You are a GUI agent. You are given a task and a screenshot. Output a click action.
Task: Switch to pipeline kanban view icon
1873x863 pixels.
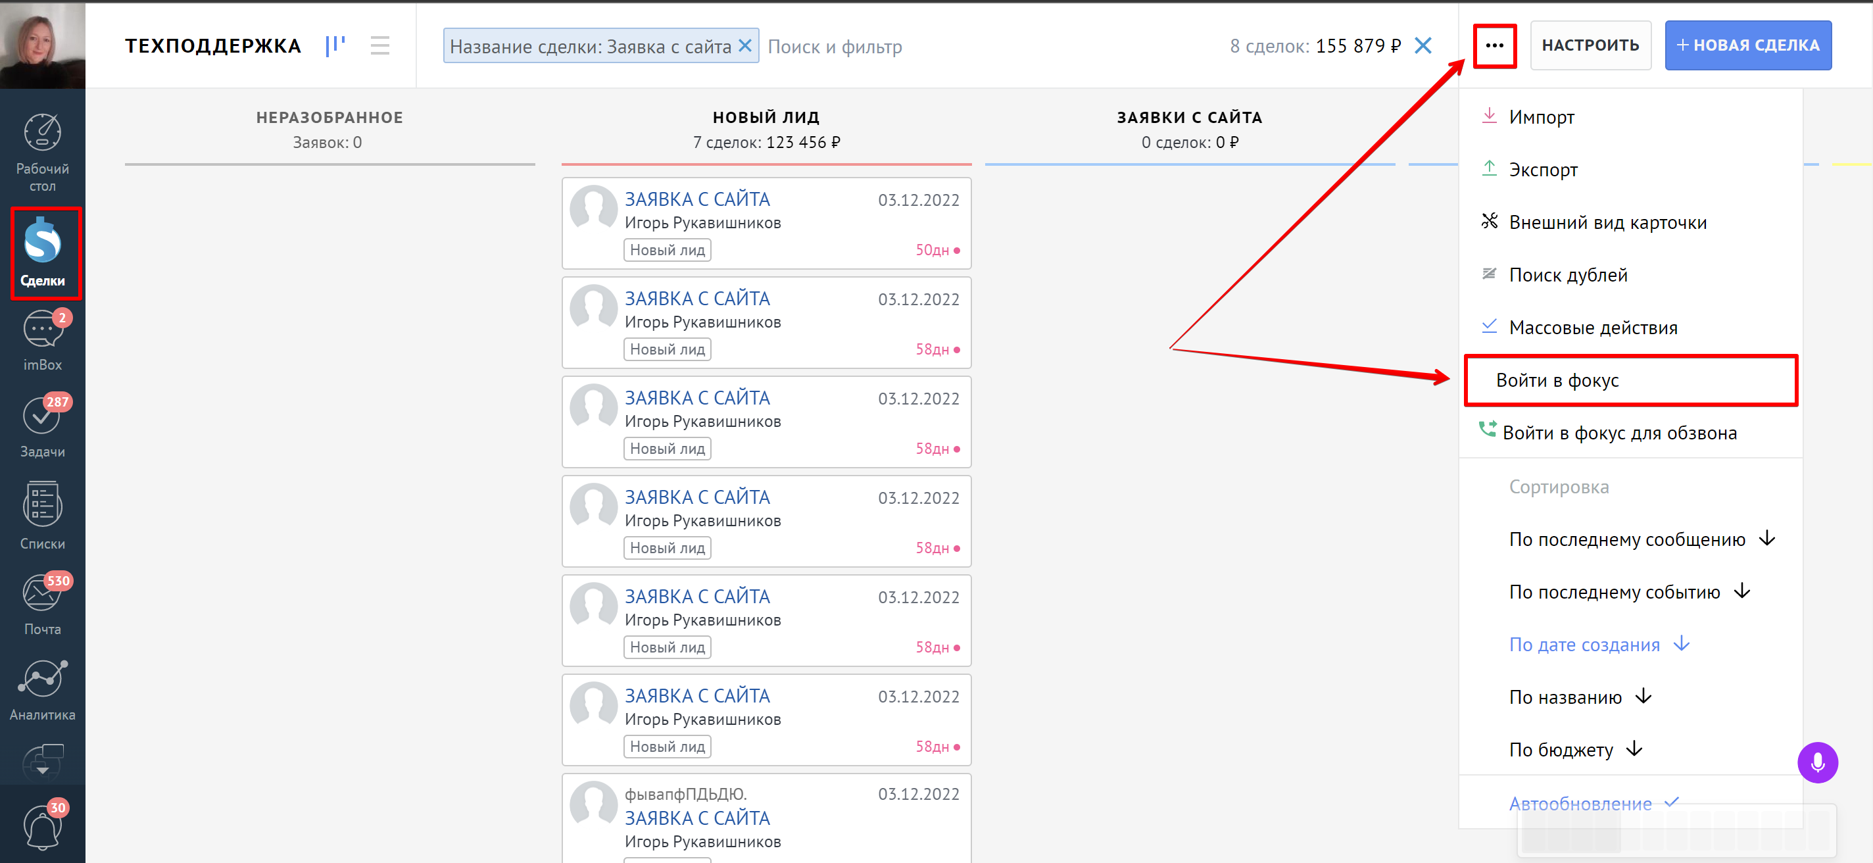tap(335, 46)
